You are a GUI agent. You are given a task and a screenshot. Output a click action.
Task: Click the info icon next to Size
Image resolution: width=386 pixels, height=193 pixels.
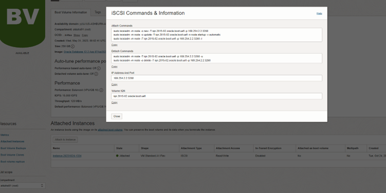pos(72,46)
